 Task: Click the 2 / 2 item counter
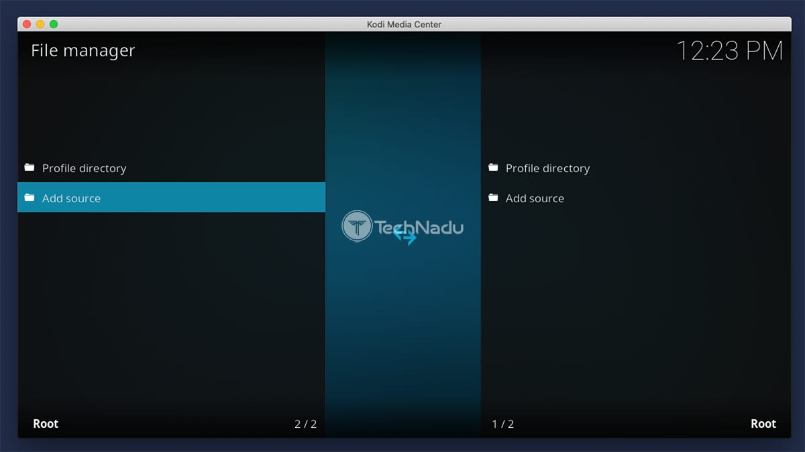pyautogui.click(x=305, y=424)
